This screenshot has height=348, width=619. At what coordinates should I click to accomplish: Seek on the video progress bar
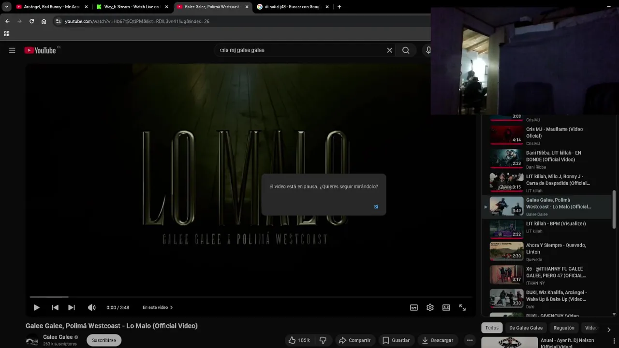click(251, 297)
